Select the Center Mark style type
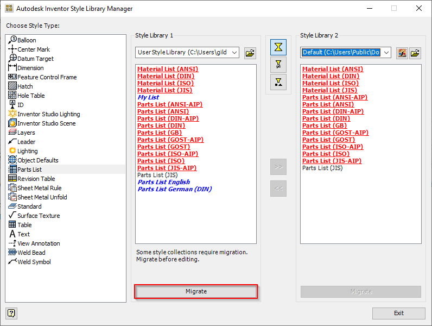This screenshot has height=326, width=432. [x=29, y=49]
